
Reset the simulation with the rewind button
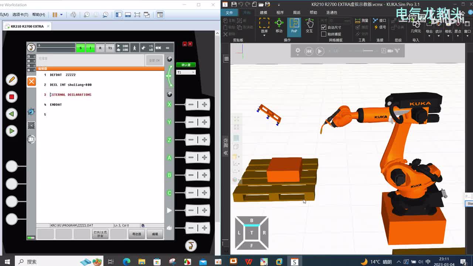click(x=309, y=51)
